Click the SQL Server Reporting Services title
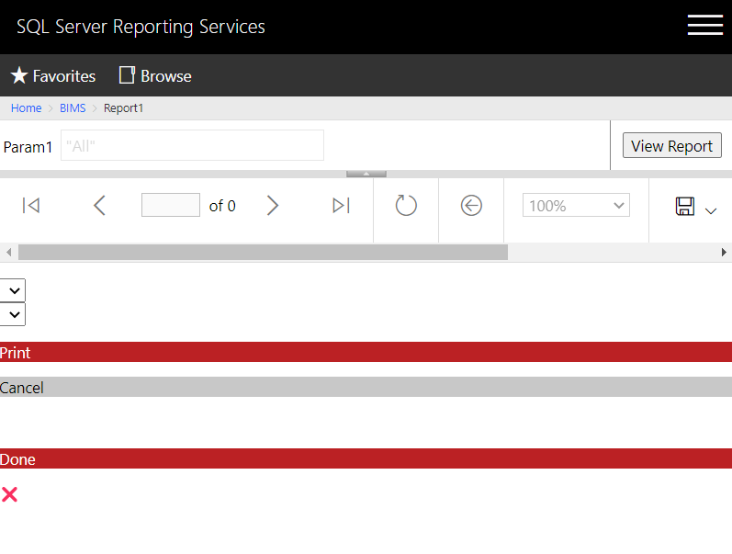 click(141, 27)
